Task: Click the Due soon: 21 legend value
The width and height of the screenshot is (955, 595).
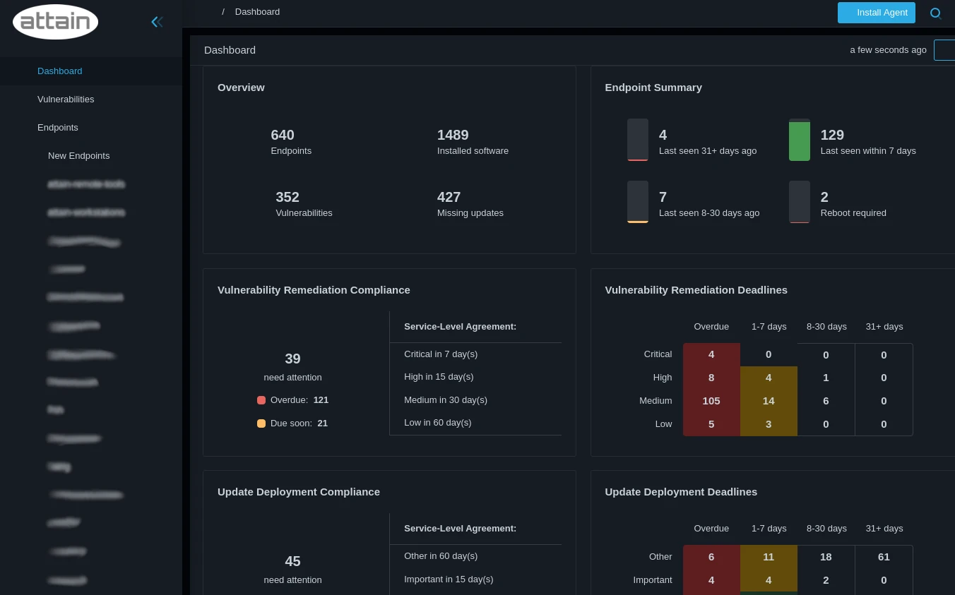Action: [x=299, y=423]
